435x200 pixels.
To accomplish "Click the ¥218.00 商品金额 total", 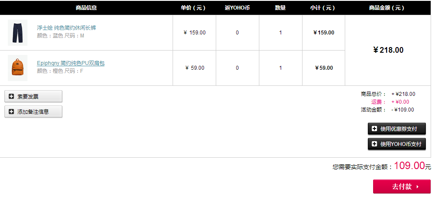I will point(388,50).
